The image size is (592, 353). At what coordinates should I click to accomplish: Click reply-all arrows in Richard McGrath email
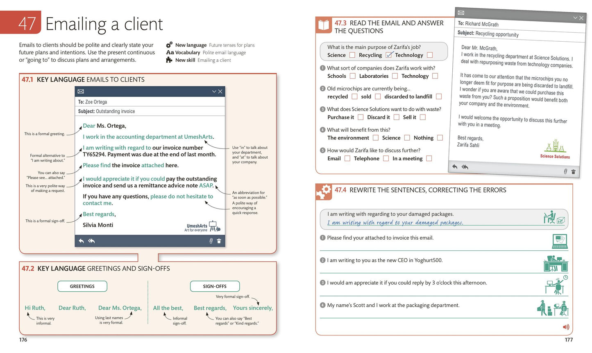coord(465,167)
